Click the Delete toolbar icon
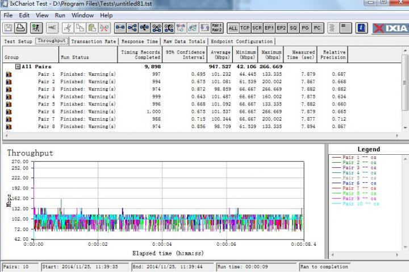 105,28
